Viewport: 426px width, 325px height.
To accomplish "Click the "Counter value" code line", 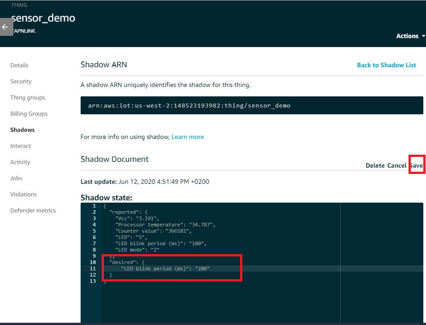I will [x=154, y=231].
